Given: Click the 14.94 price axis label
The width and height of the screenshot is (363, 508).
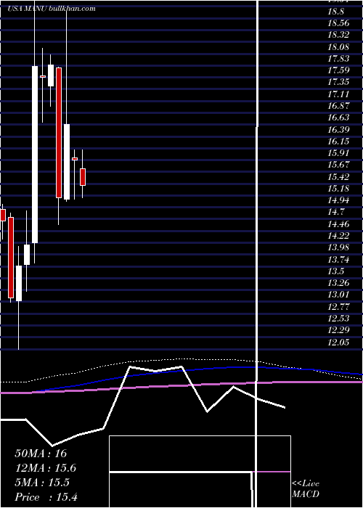Looking at the screenshot, I should pyautogui.click(x=338, y=200).
